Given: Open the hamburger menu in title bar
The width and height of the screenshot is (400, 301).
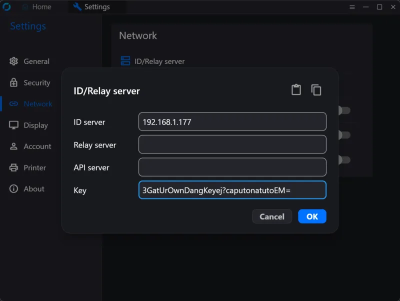Looking at the screenshot, I should [352, 7].
